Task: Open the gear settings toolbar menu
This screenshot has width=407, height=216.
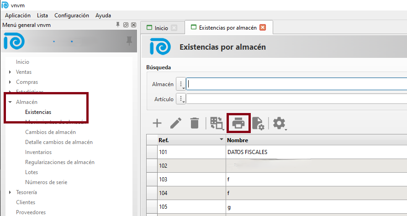Action: click(279, 123)
